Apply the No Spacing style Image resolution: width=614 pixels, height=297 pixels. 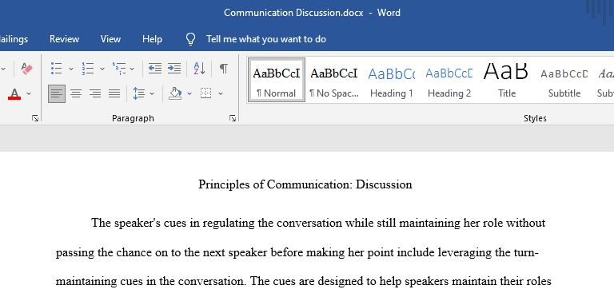click(x=334, y=80)
